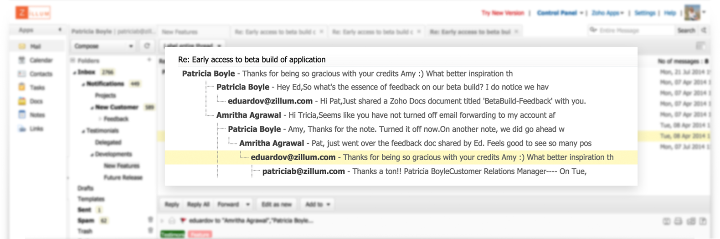Open the Docs app icon
The width and height of the screenshot is (720, 239).
(x=22, y=101)
